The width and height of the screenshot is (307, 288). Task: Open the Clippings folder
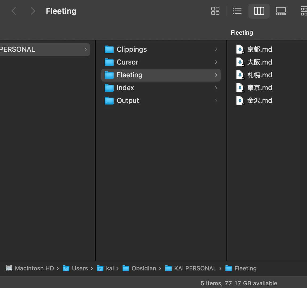(132, 49)
